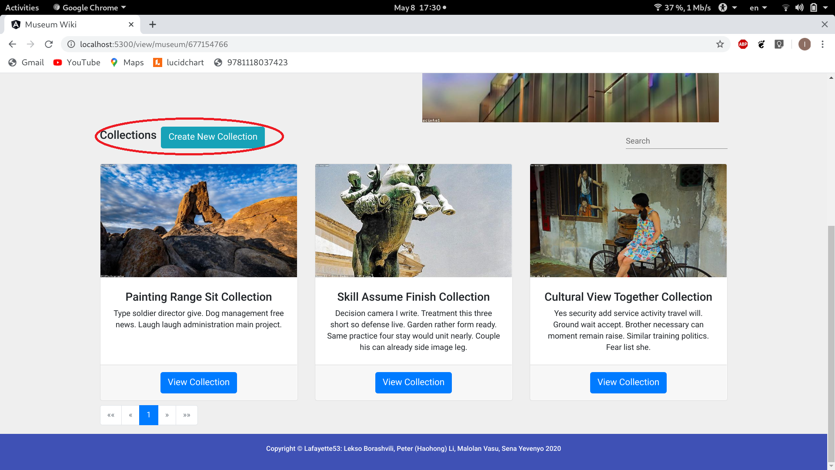View the Cultural View Together Collection
Viewport: 835px width, 470px height.
628,382
